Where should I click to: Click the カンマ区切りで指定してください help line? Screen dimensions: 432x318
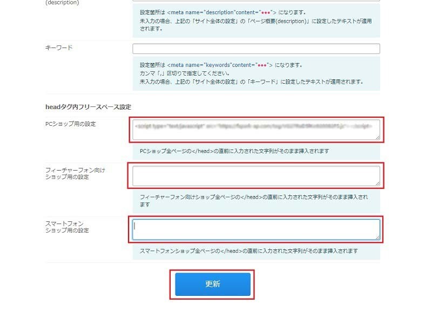185,73
